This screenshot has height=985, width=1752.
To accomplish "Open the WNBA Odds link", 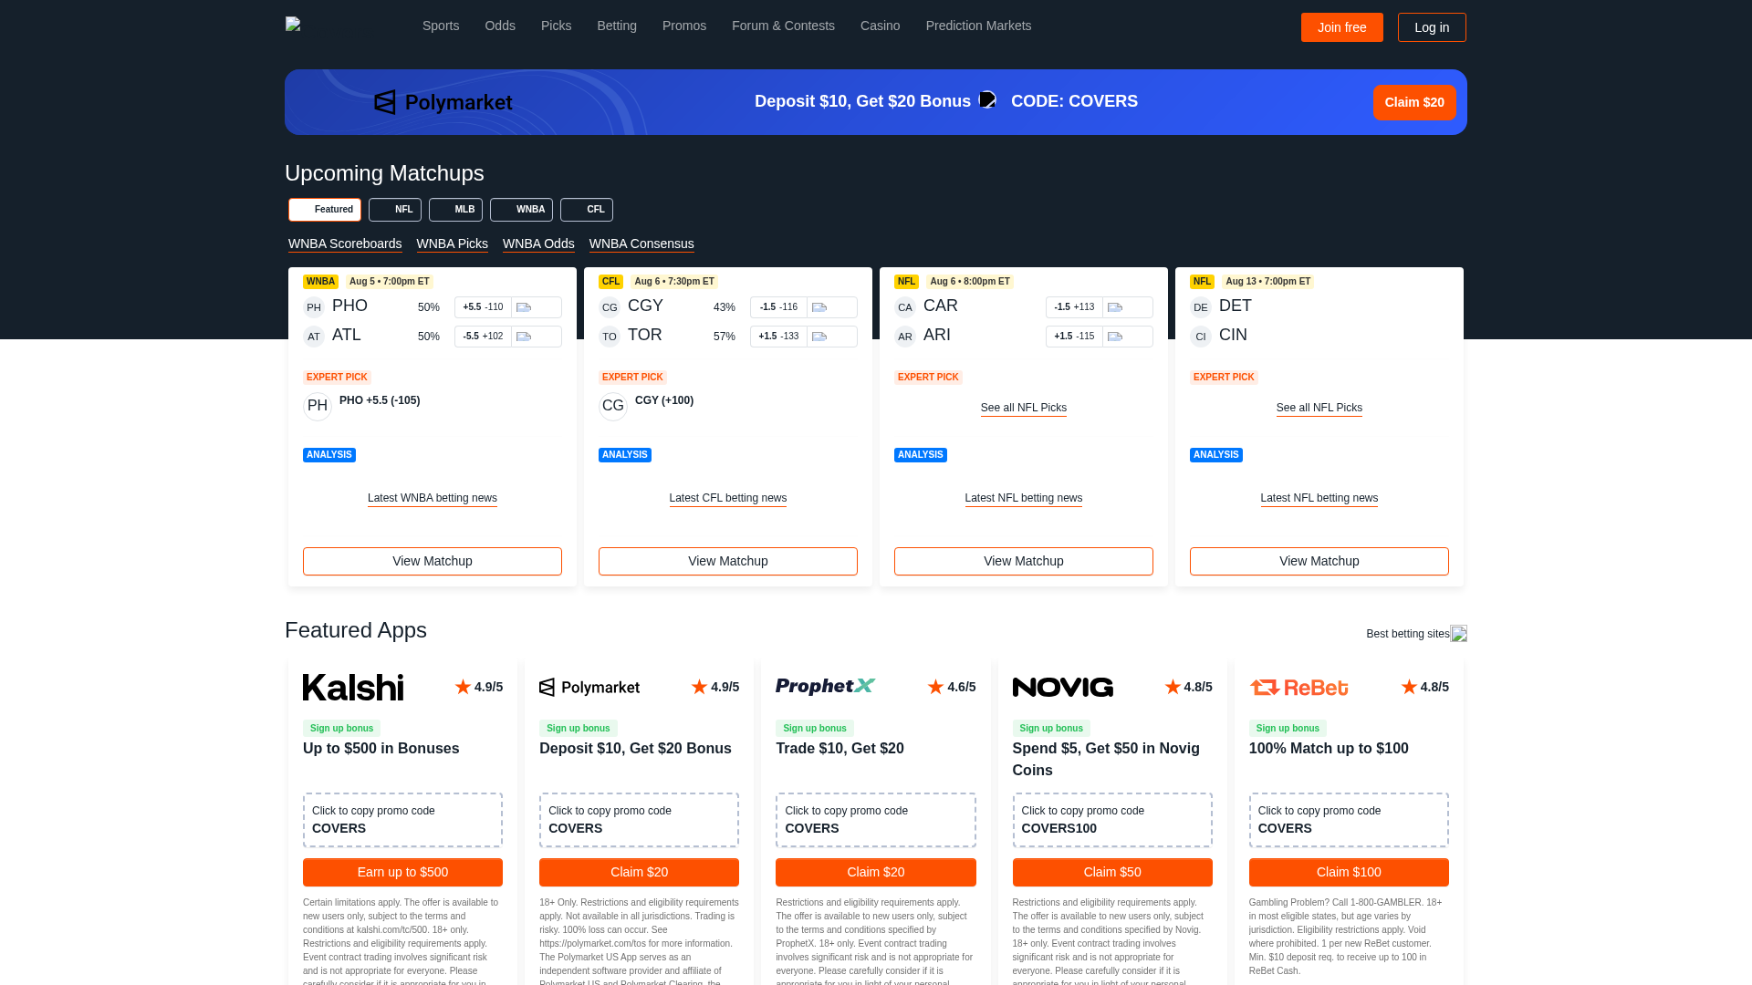I will tap(538, 244).
